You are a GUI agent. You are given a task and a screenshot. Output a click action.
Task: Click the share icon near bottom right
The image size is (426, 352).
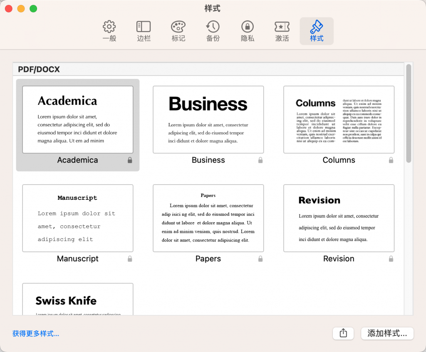pos(343,333)
